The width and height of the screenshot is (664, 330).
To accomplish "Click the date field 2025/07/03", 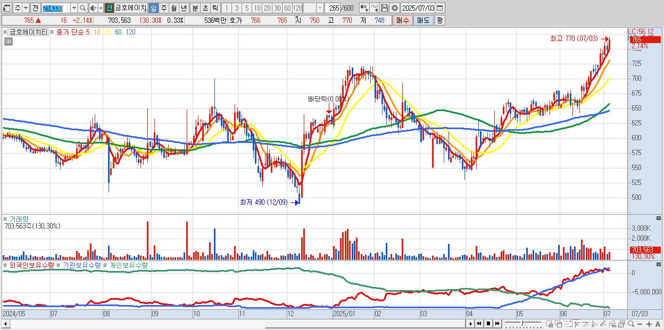I will 418,8.
